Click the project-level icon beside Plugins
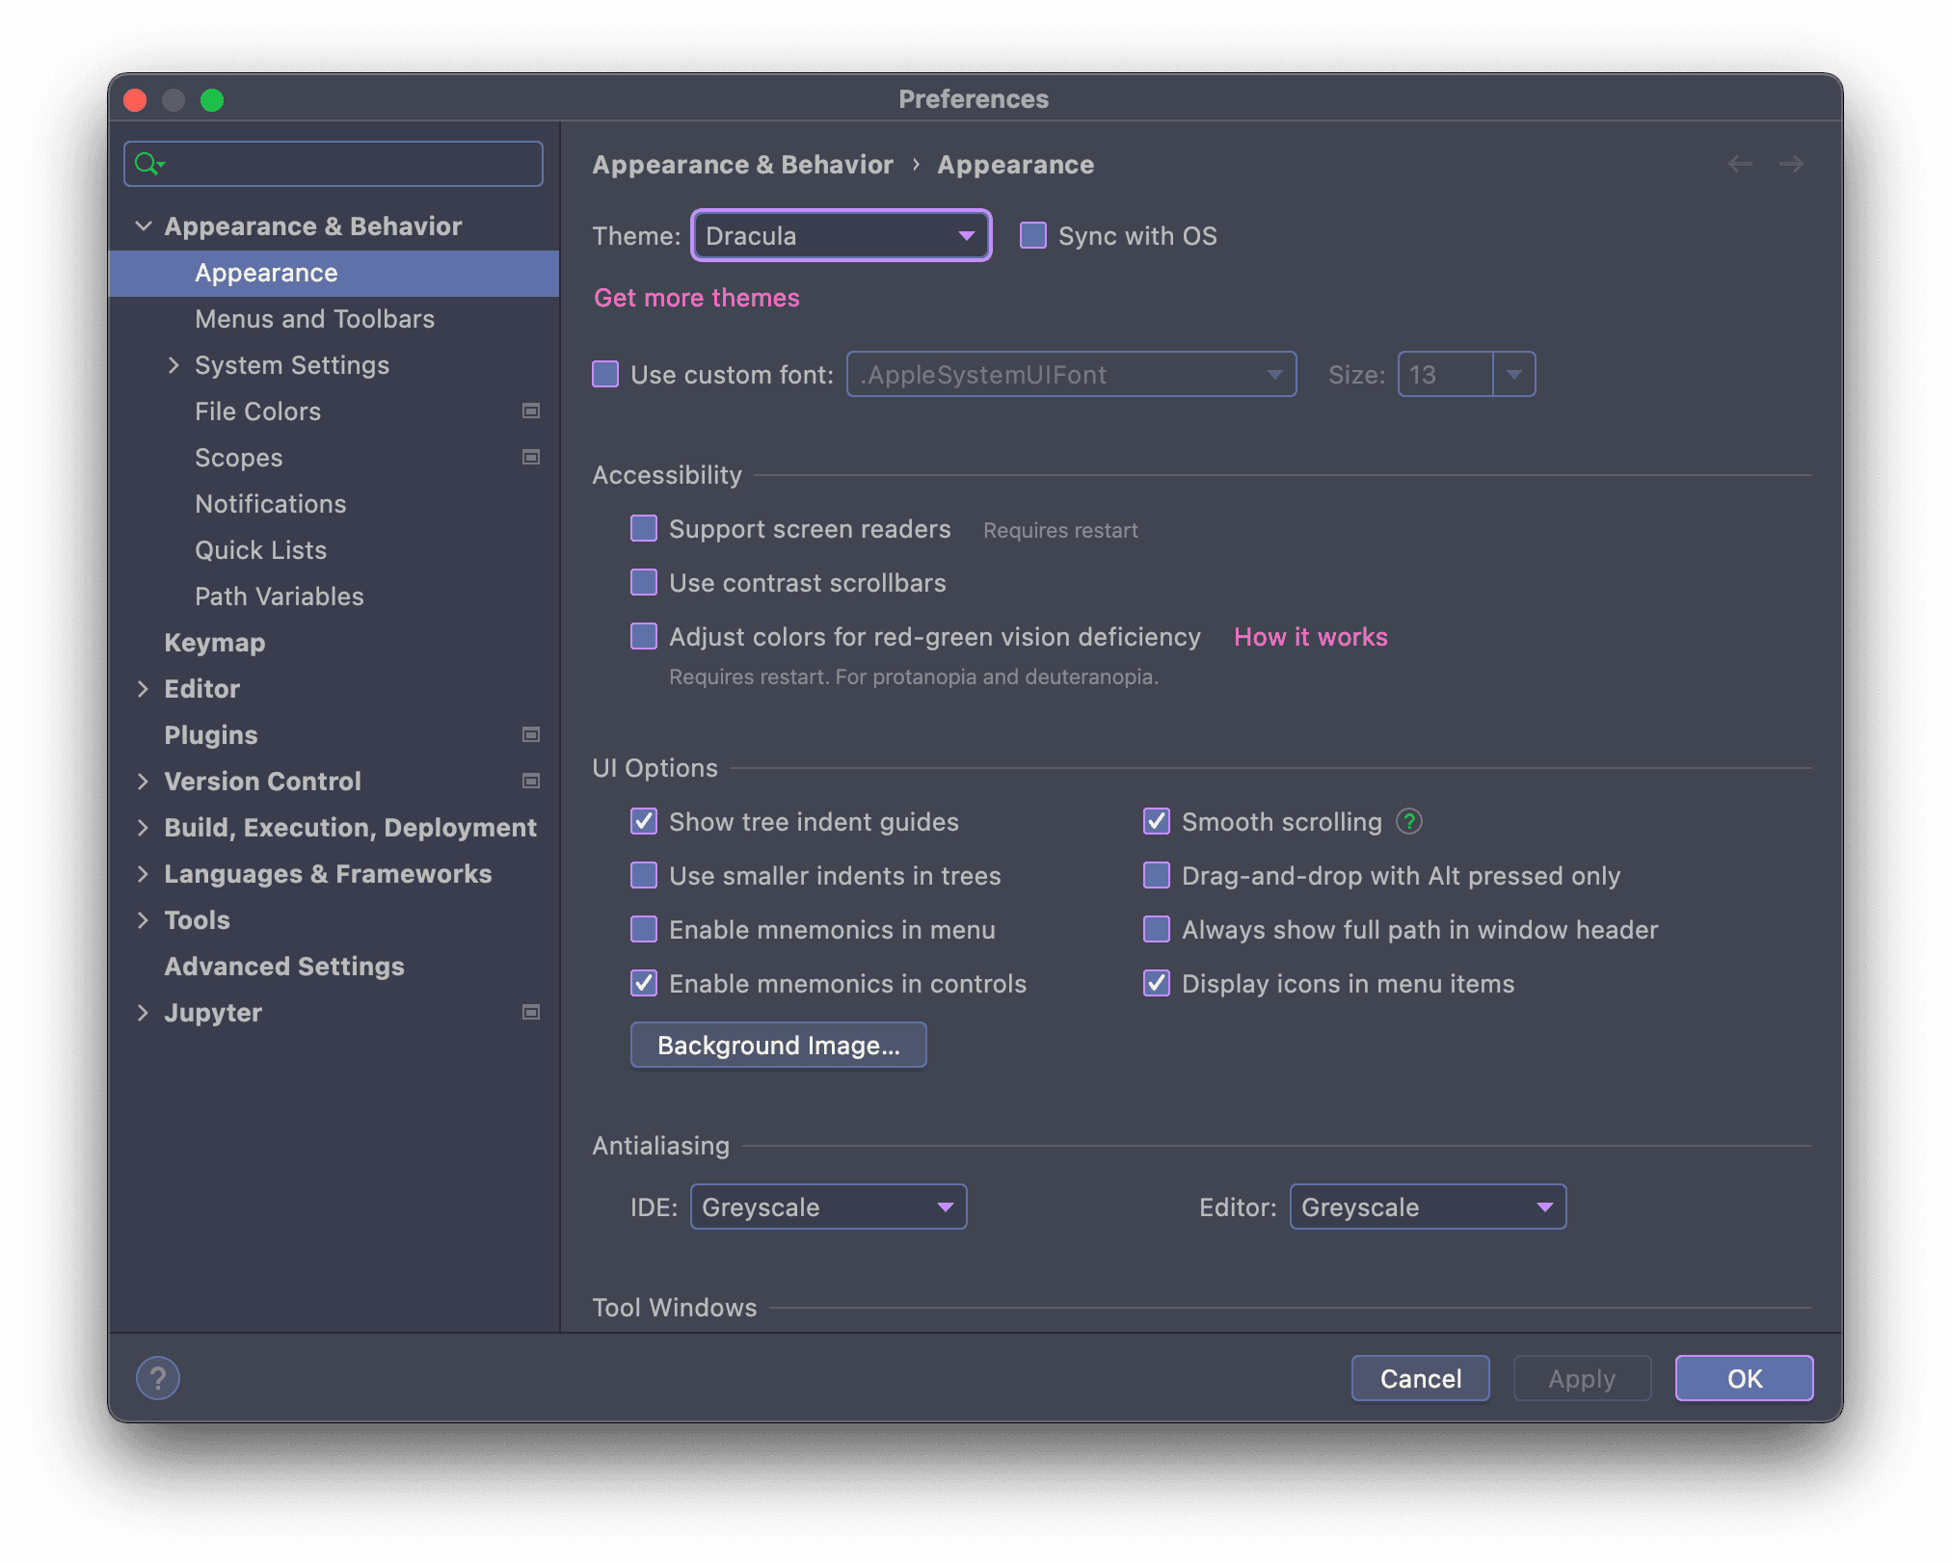Screen dimensions: 1951x1565 (x=530, y=735)
